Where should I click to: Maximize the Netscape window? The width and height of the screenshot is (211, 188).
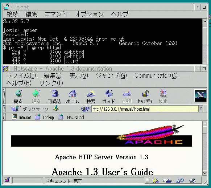point(204,69)
